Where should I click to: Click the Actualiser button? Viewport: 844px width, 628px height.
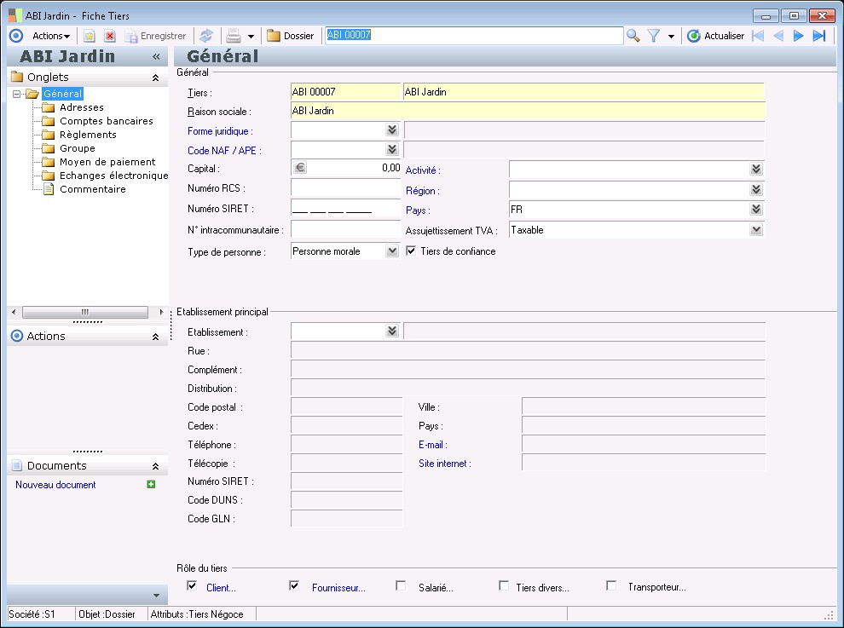tap(715, 36)
